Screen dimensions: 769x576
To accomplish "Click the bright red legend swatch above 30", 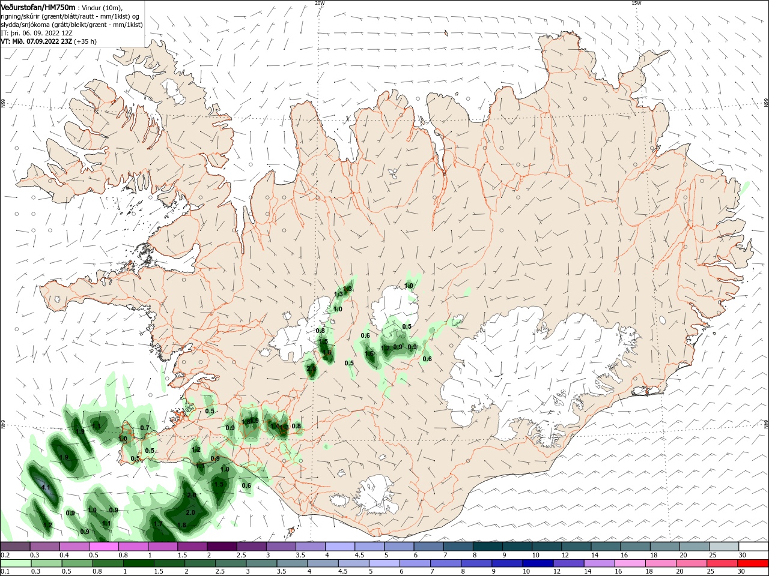I will coord(753,563).
